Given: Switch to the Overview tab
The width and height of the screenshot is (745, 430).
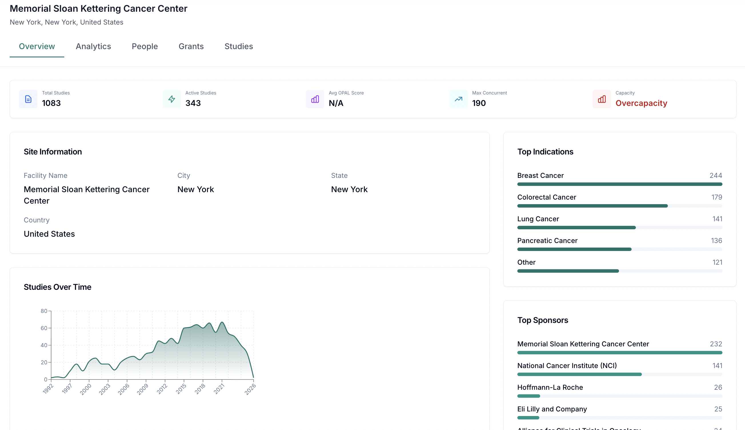Looking at the screenshot, I should click(x=37, y=46).
